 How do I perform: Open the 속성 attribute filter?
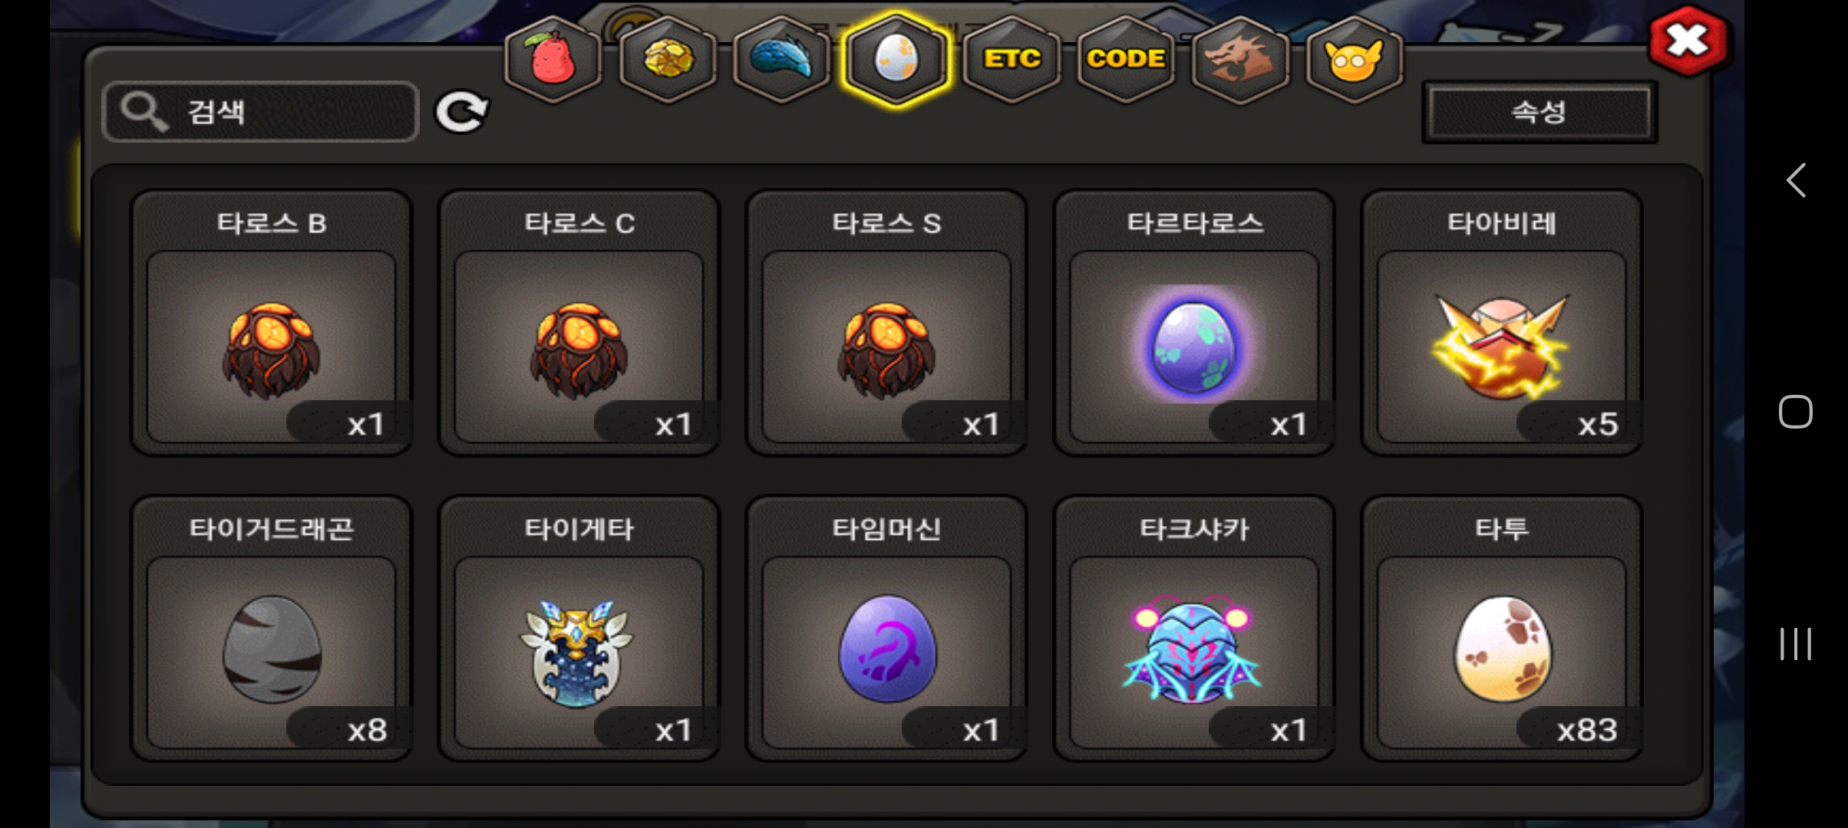pyautogui.click(x=1539, y=113)
